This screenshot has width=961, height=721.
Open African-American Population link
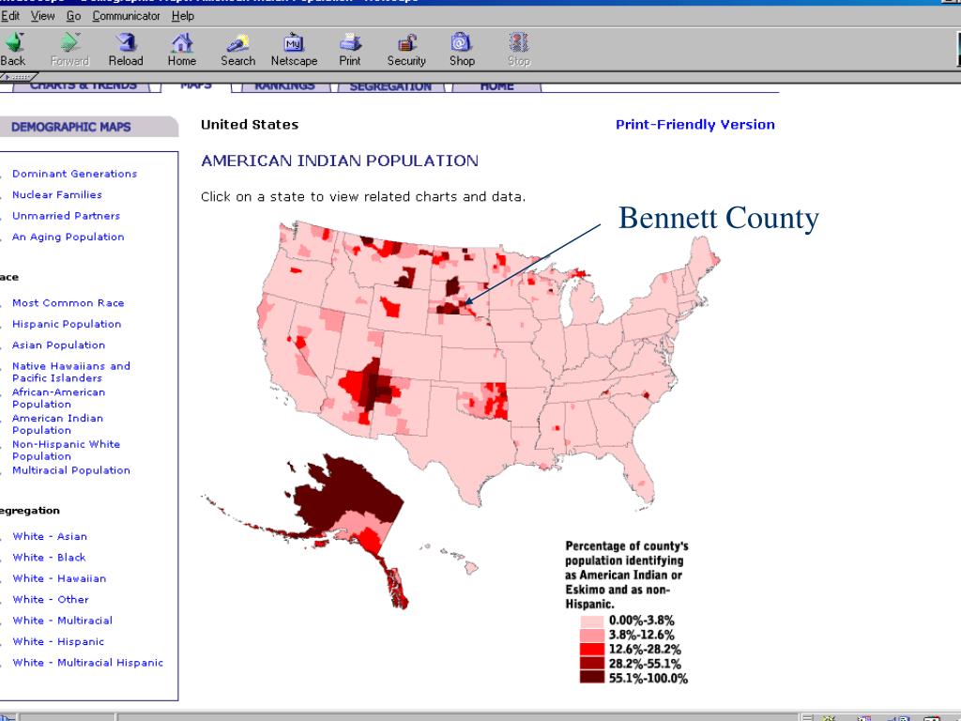click(x=58, y=398)
